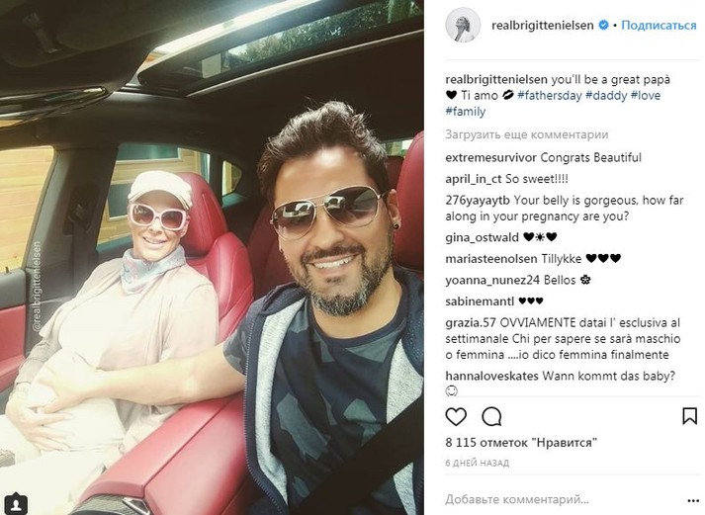The image size is (705, 515).
Task: Follow via the Подписаться link
Action: 659,25
